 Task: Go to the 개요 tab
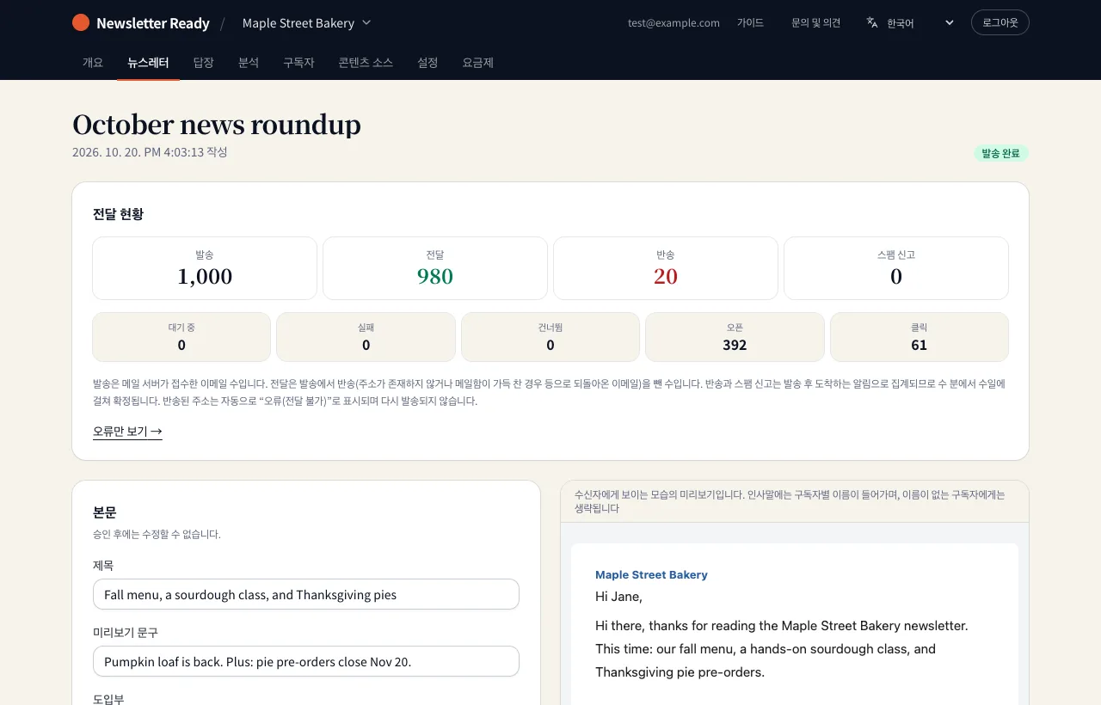(93, 63)
